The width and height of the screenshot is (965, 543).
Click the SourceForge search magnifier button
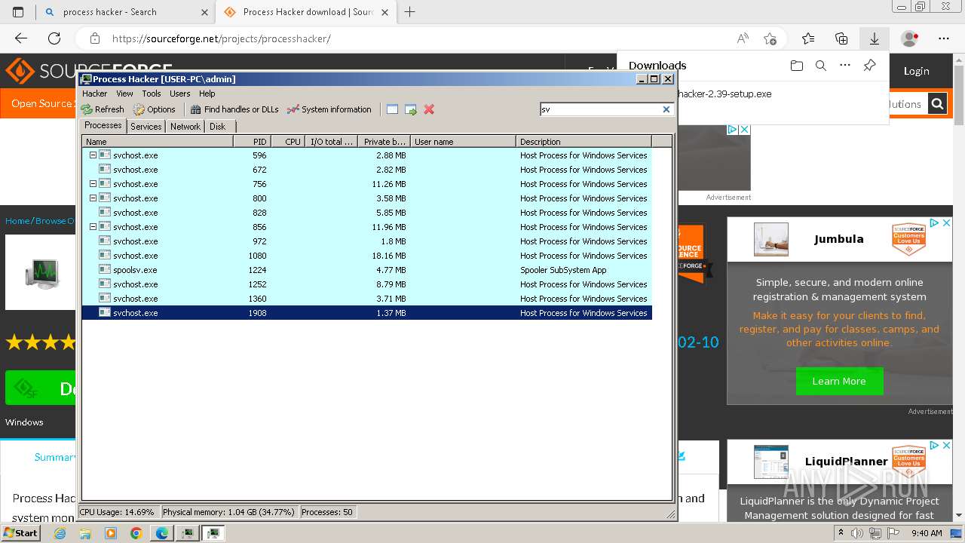point(937,104)
